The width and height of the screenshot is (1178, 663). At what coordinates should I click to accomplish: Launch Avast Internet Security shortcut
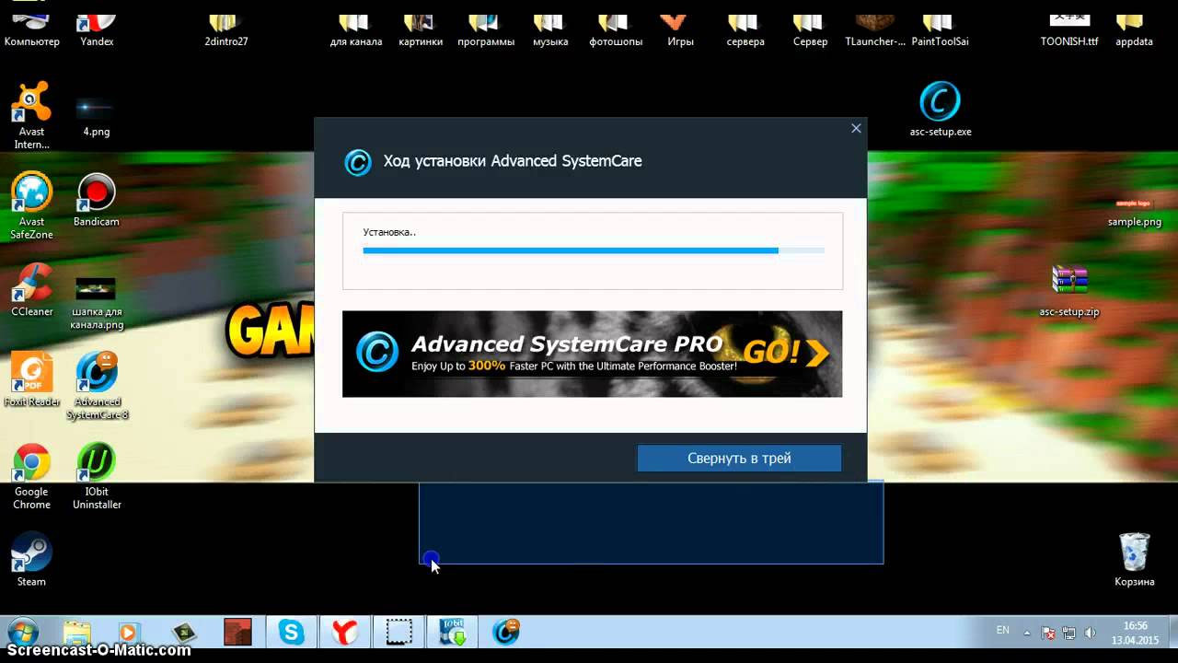[x=31, y=115]
